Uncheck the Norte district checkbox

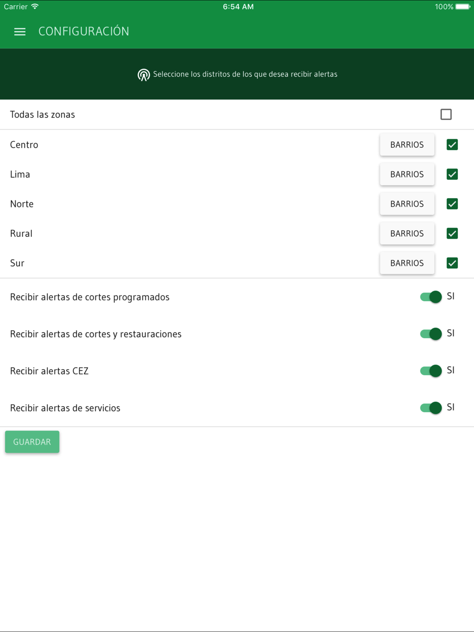(x=452, y=204)
